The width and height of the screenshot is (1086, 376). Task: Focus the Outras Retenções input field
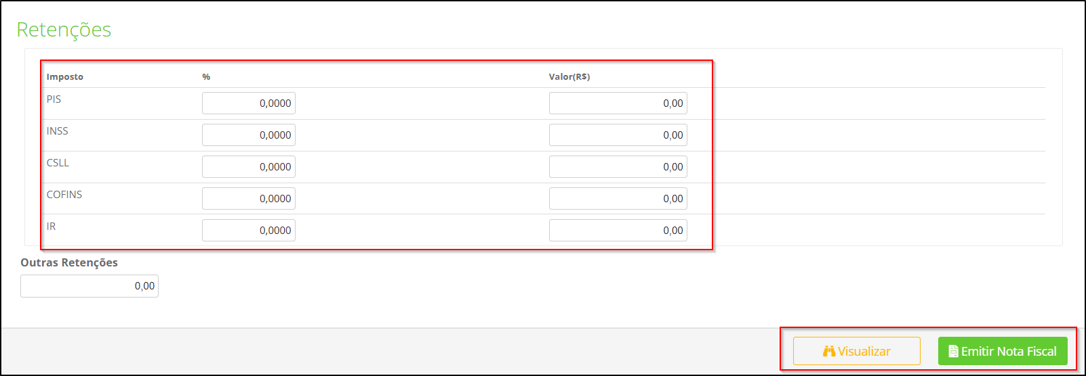coord(89,286)
